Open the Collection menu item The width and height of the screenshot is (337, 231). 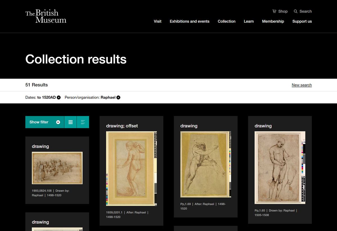(x=226, y=21)
